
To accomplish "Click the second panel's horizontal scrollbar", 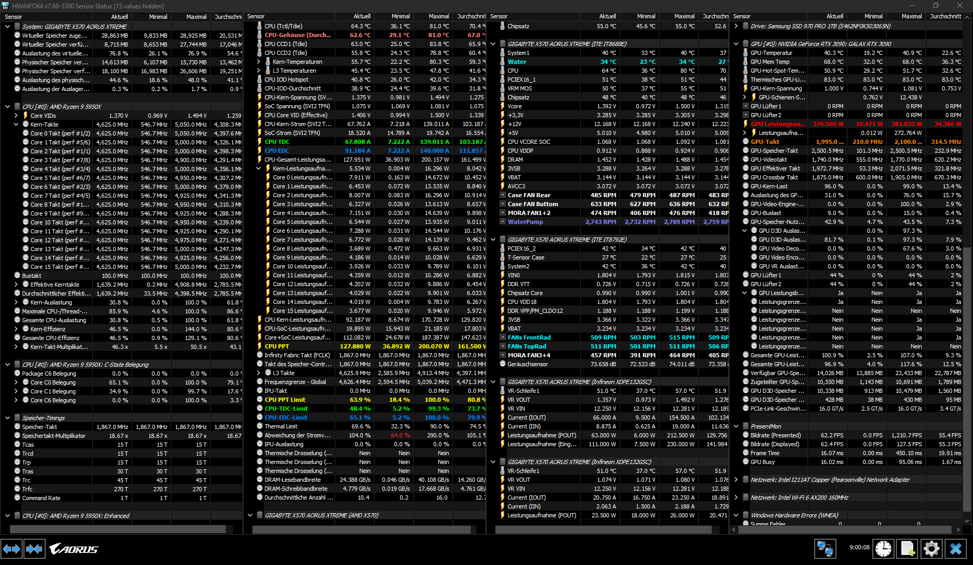I will [x=361, y=529].
